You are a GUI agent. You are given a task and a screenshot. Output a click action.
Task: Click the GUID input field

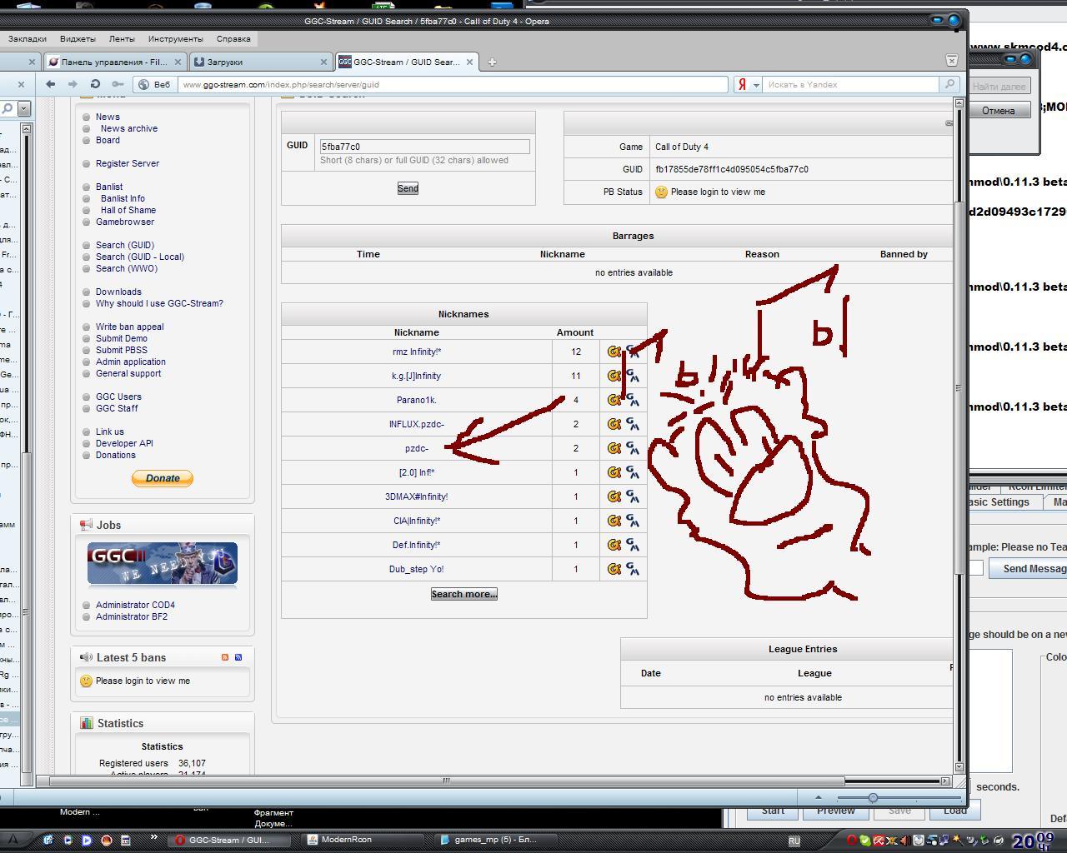[x=424, y=147]
